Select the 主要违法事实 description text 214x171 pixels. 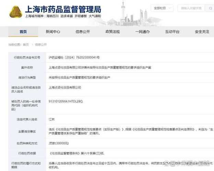[131, 131]
